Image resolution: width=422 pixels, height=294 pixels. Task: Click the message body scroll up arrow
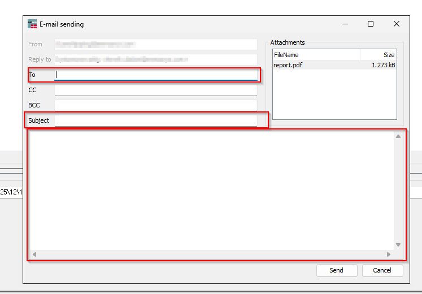click(x=398, y=136)
